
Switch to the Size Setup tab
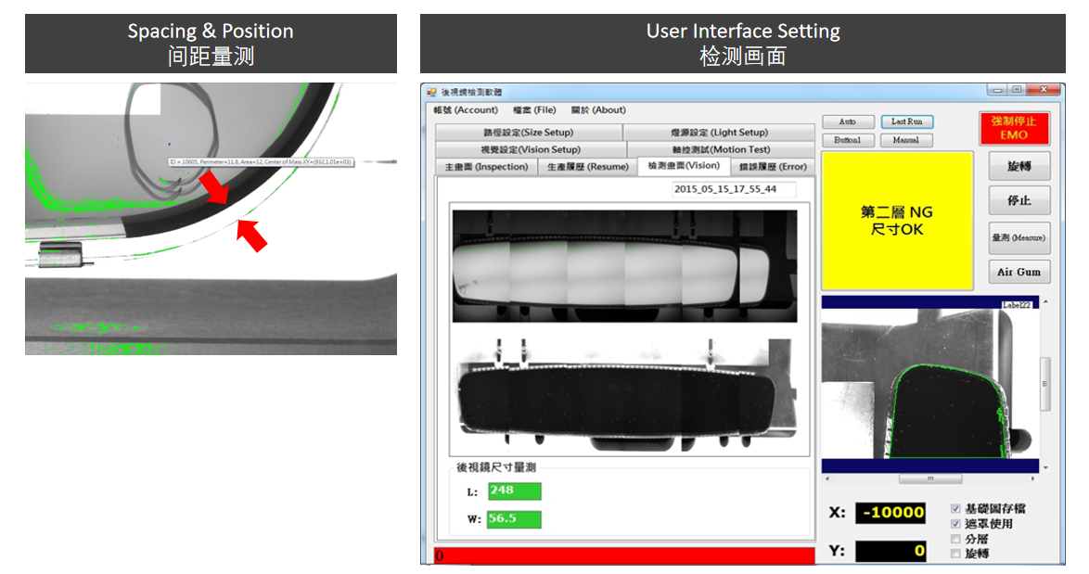point(528,133)
